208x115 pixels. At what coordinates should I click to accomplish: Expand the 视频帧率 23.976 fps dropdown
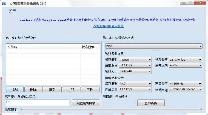pos(186,59)
